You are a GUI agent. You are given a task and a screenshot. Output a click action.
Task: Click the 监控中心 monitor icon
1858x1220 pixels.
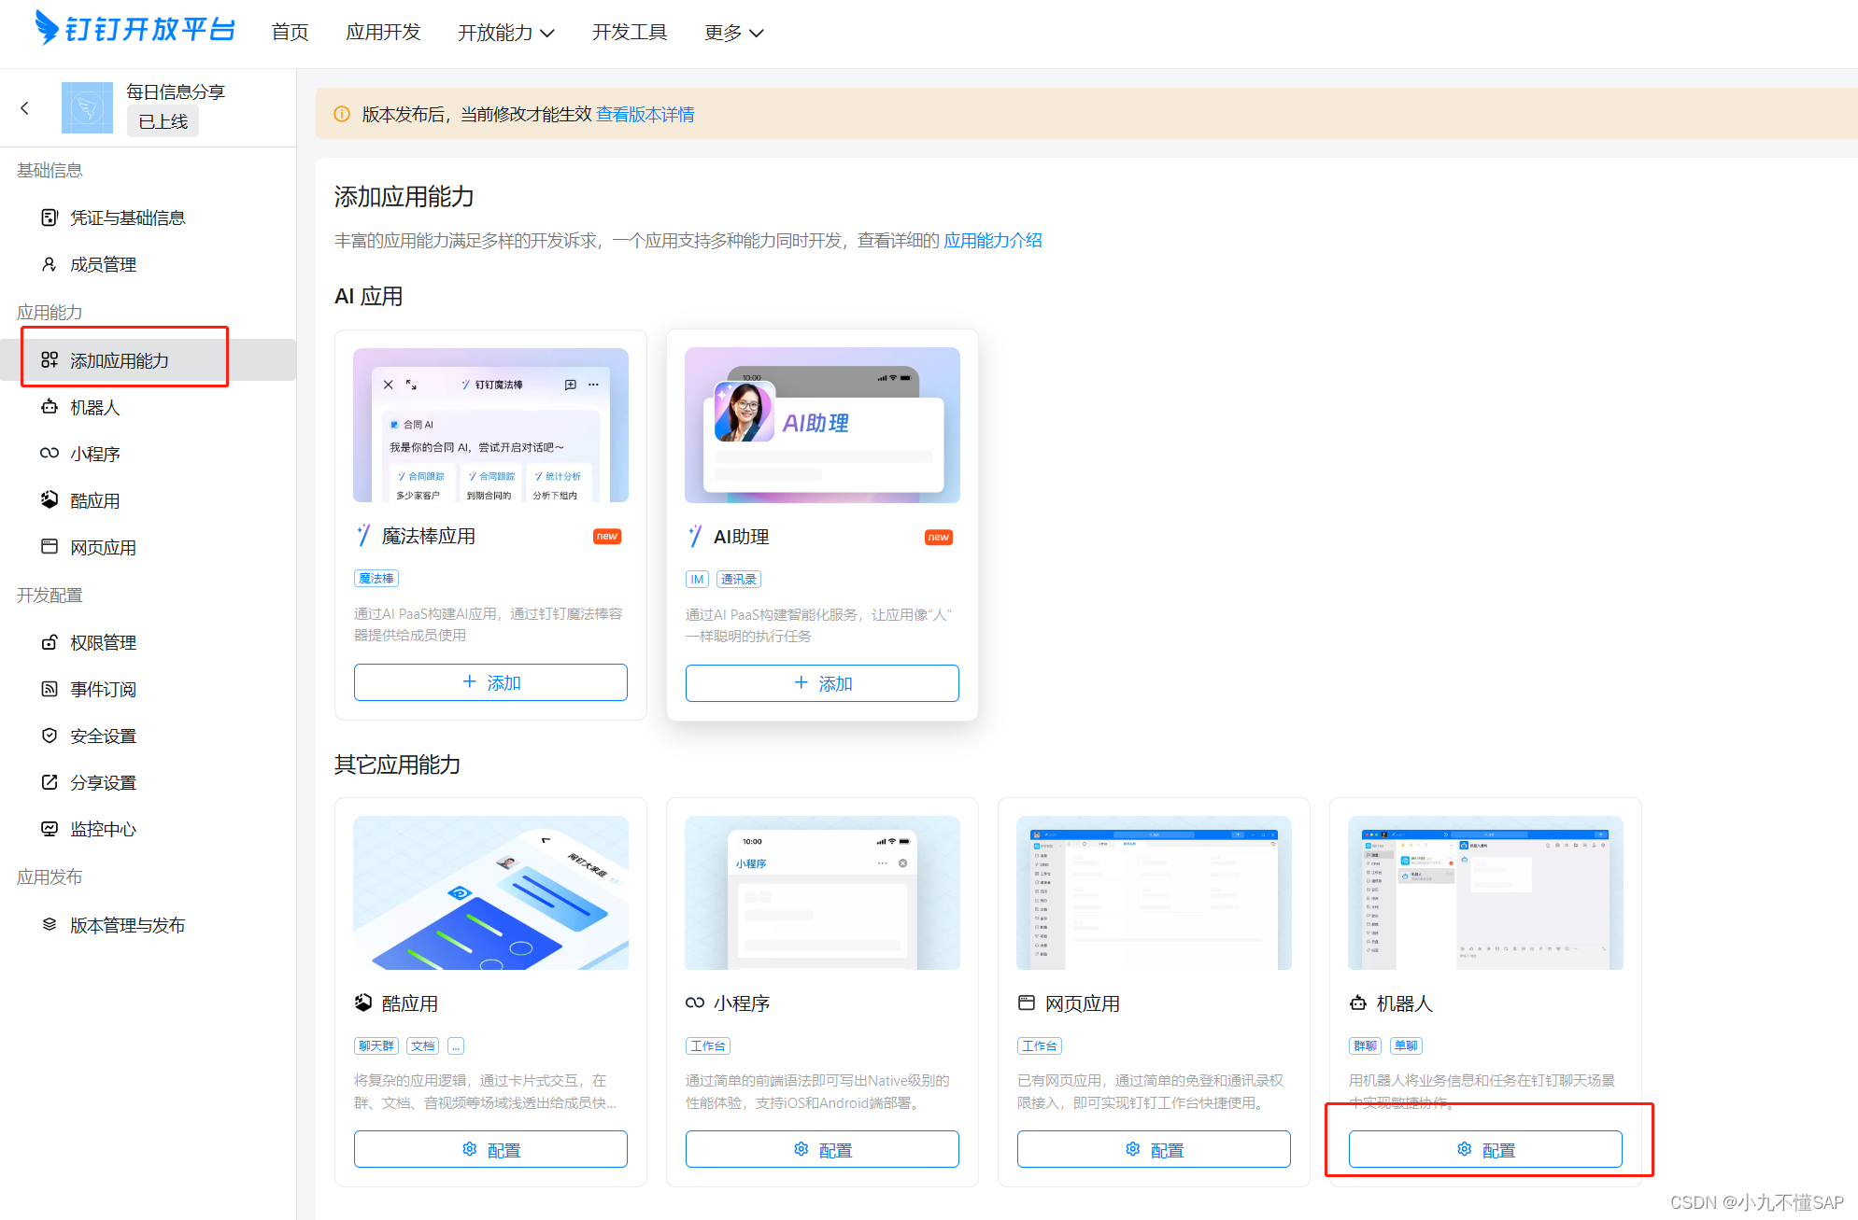pos(50,829)
